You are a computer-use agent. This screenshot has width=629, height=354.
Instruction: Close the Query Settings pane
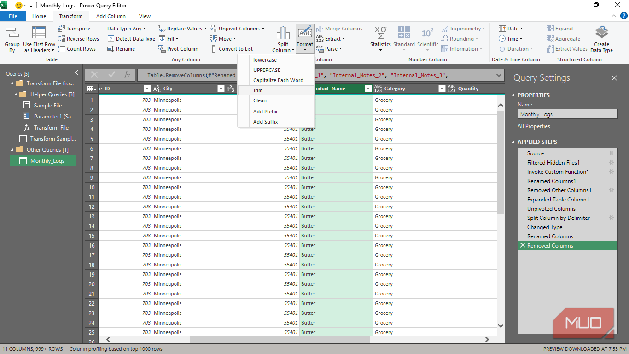click(x=614, y=78)
